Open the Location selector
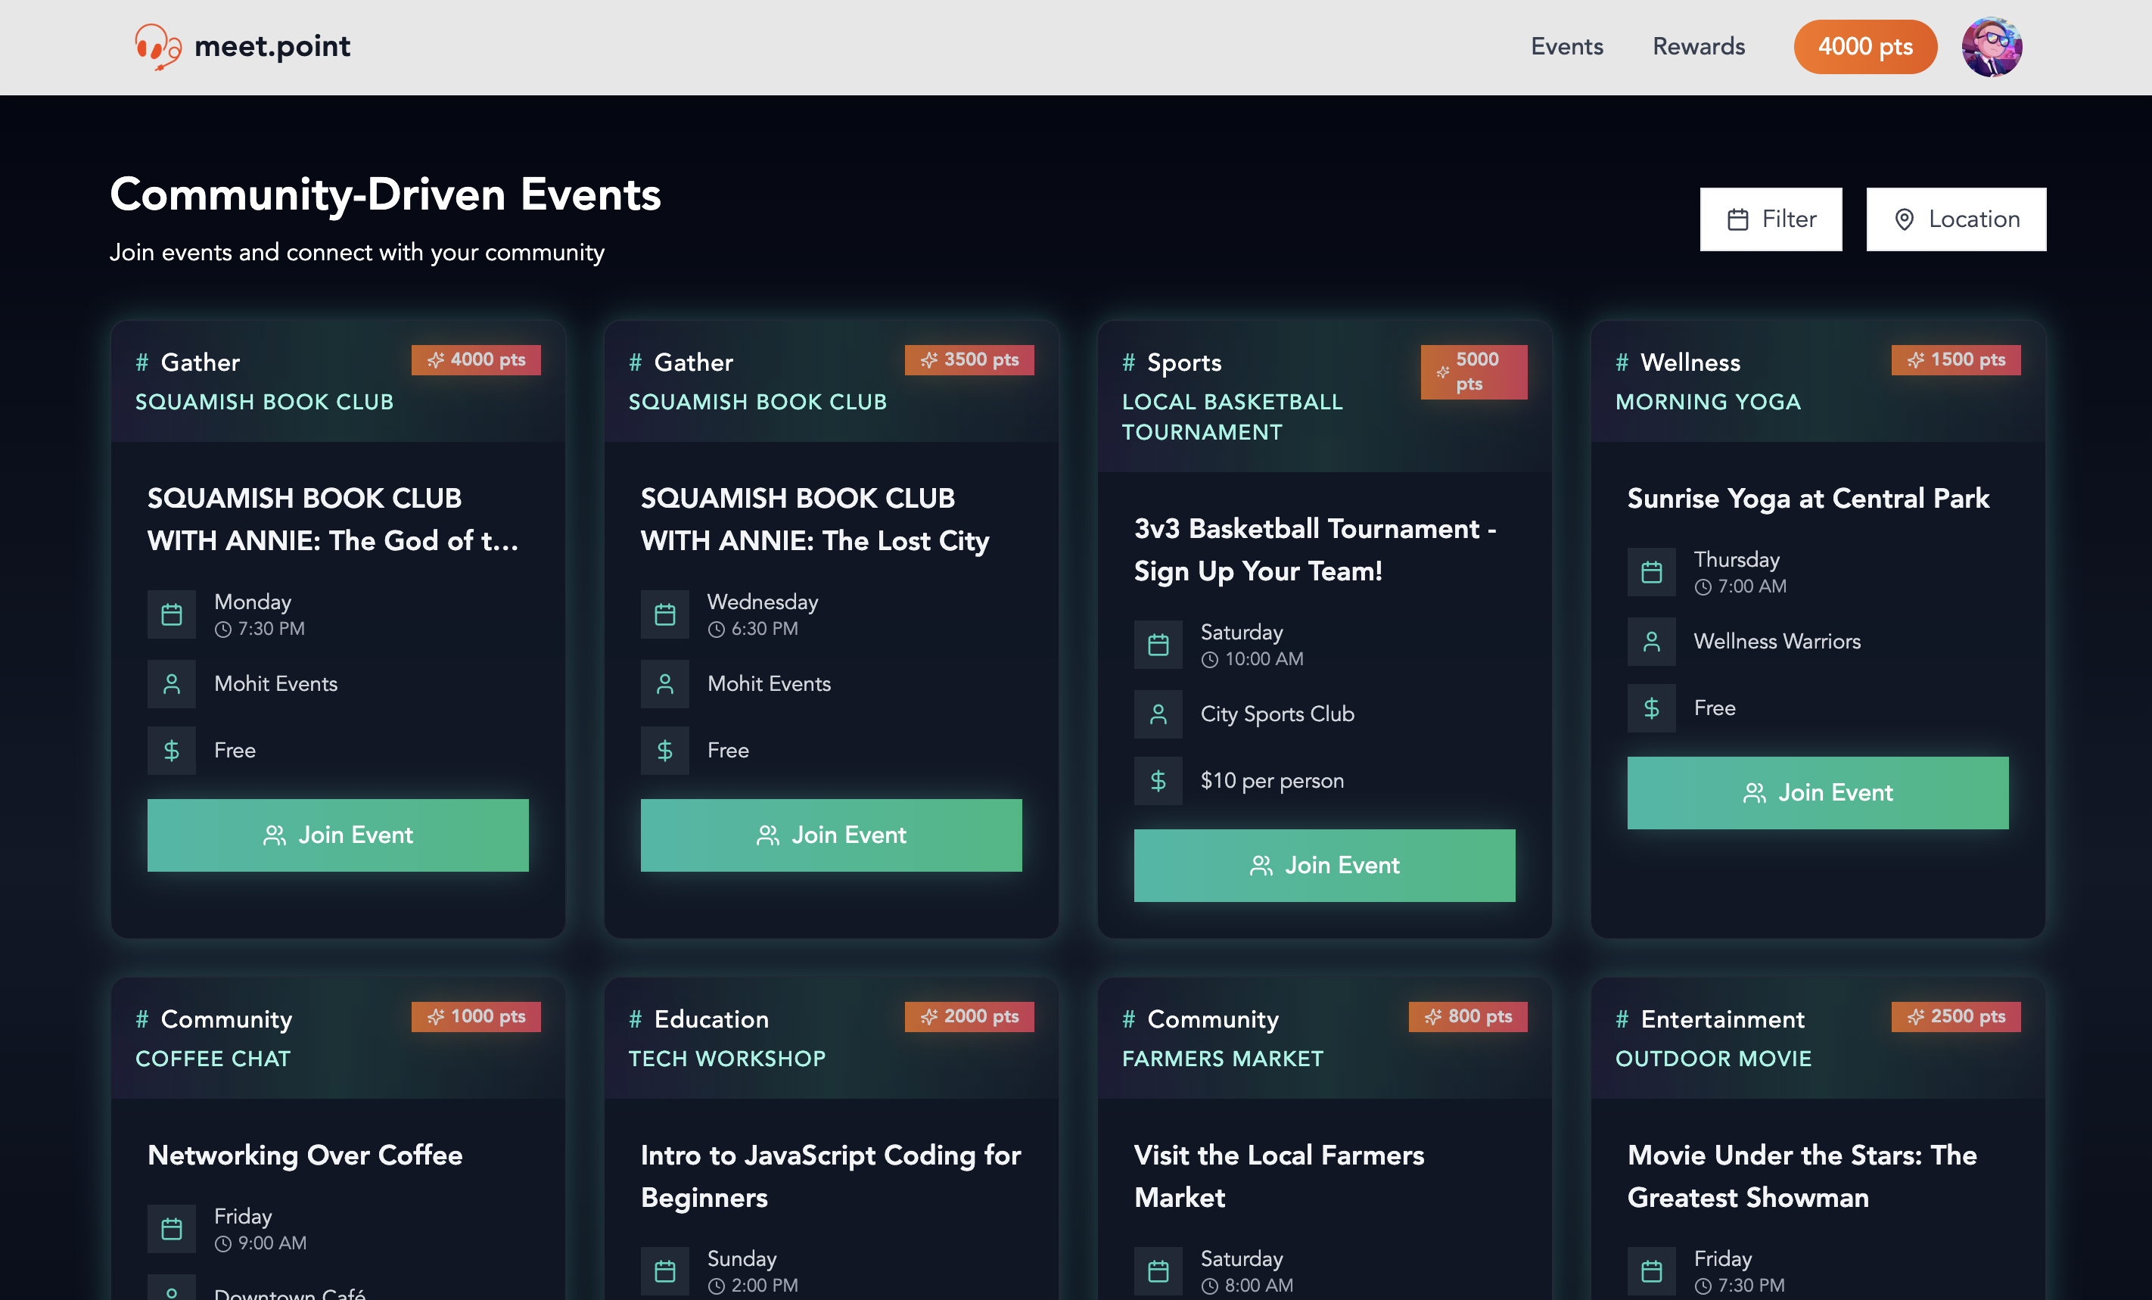2152x1300 pixels. pos(1955,219)
